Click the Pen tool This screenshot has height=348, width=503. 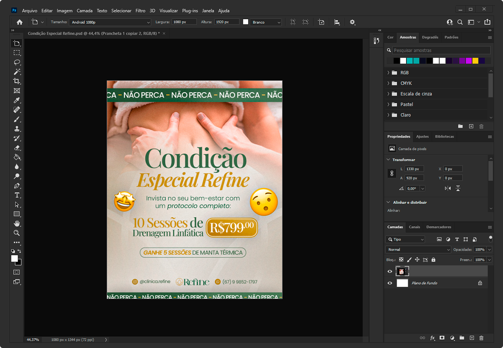point(17,186)
